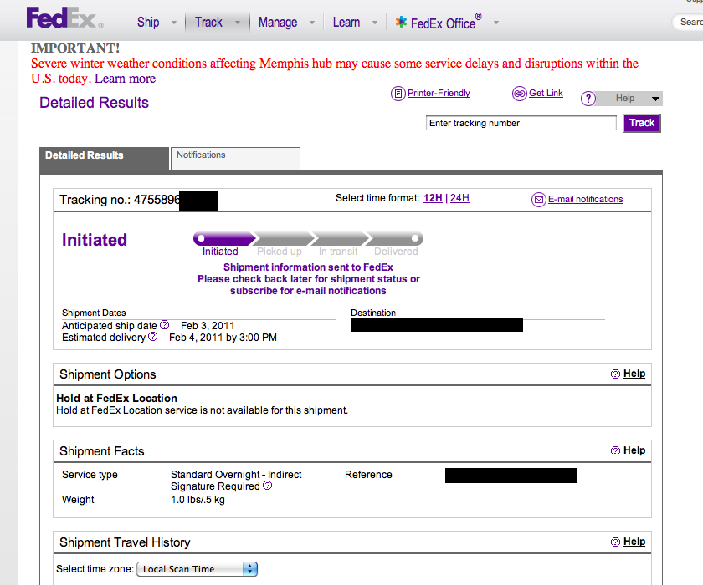703x585 pixels.
Task: Click question icon in Shipment Travel History header
Action: 616,542
